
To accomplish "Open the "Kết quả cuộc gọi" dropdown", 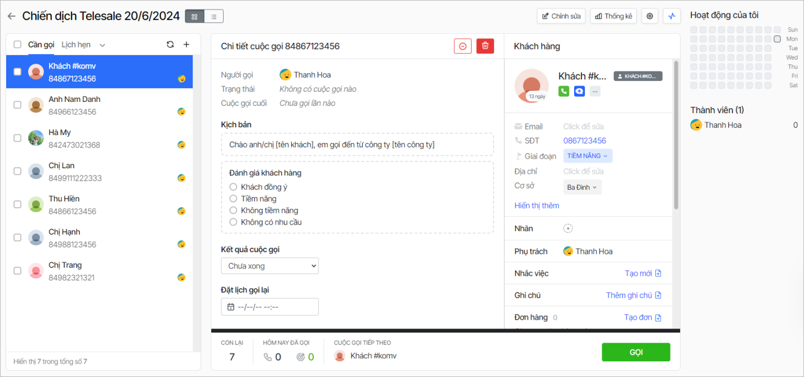I will pos(269,266).
